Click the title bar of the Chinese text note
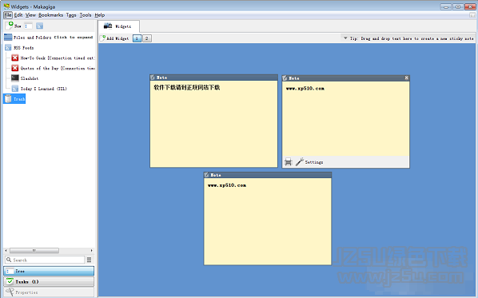This screenshot has height=298, width=478. [x=213, y=77]
